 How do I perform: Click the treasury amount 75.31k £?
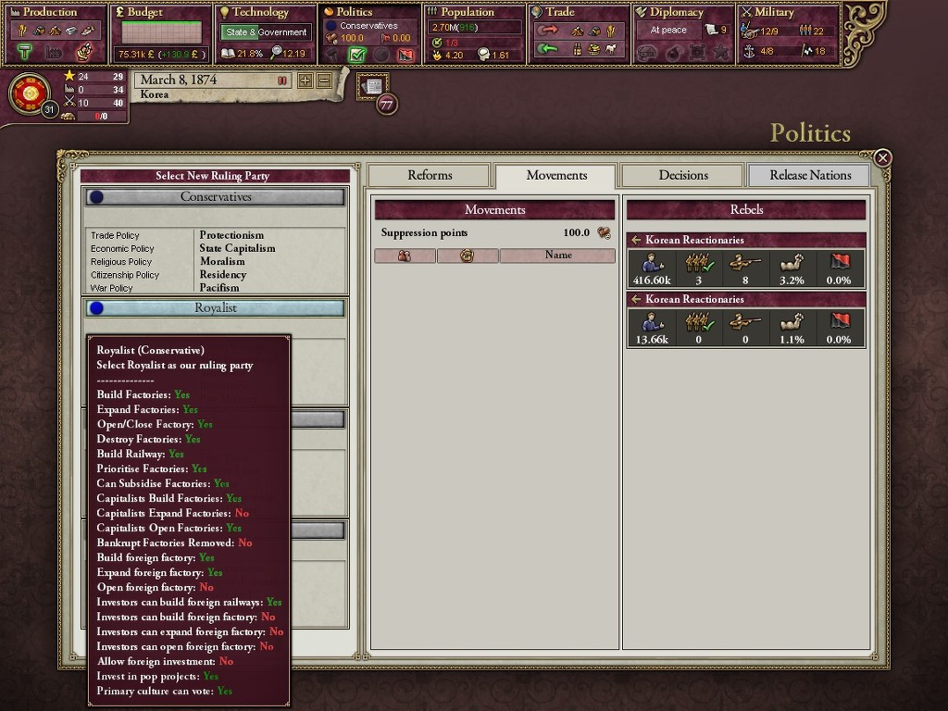[136, 55]
